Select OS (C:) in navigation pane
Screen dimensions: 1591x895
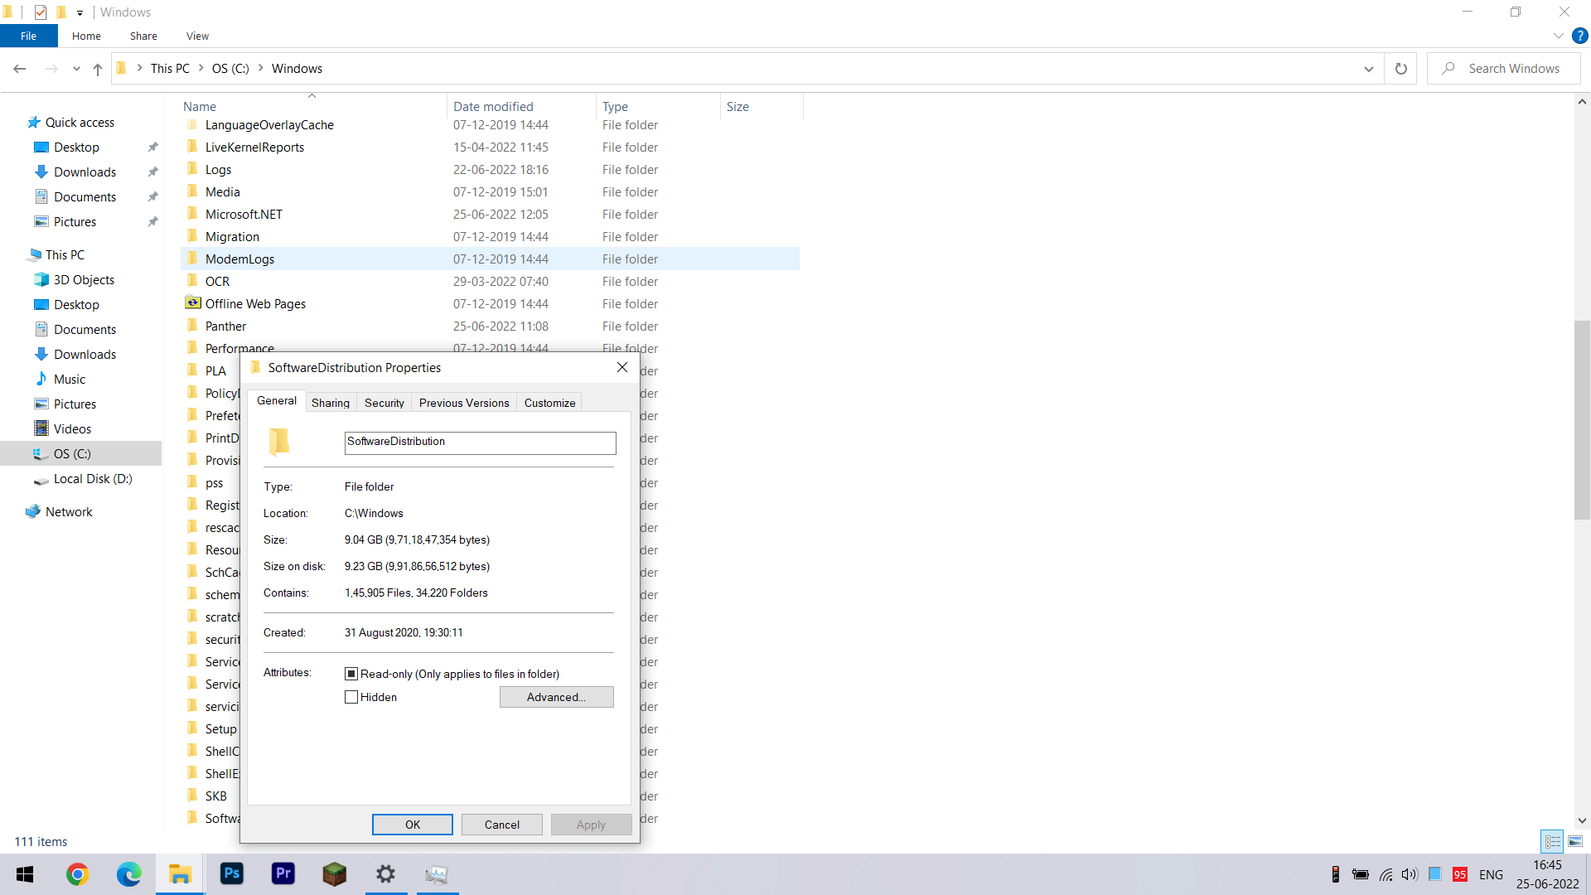(x=81, y=454)
